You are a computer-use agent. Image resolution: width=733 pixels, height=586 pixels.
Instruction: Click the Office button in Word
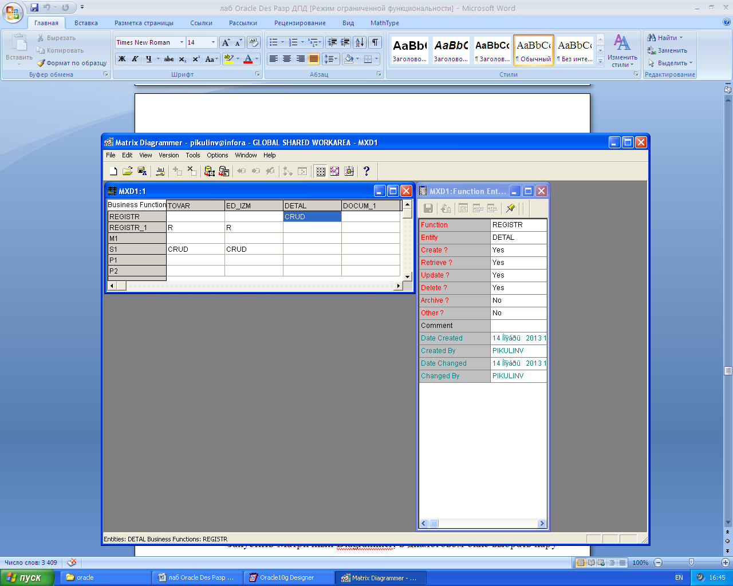pyautogui.click(x=14, y=13)
